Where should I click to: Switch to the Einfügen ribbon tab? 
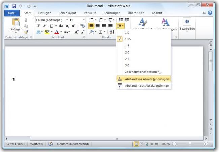(44, 13)
